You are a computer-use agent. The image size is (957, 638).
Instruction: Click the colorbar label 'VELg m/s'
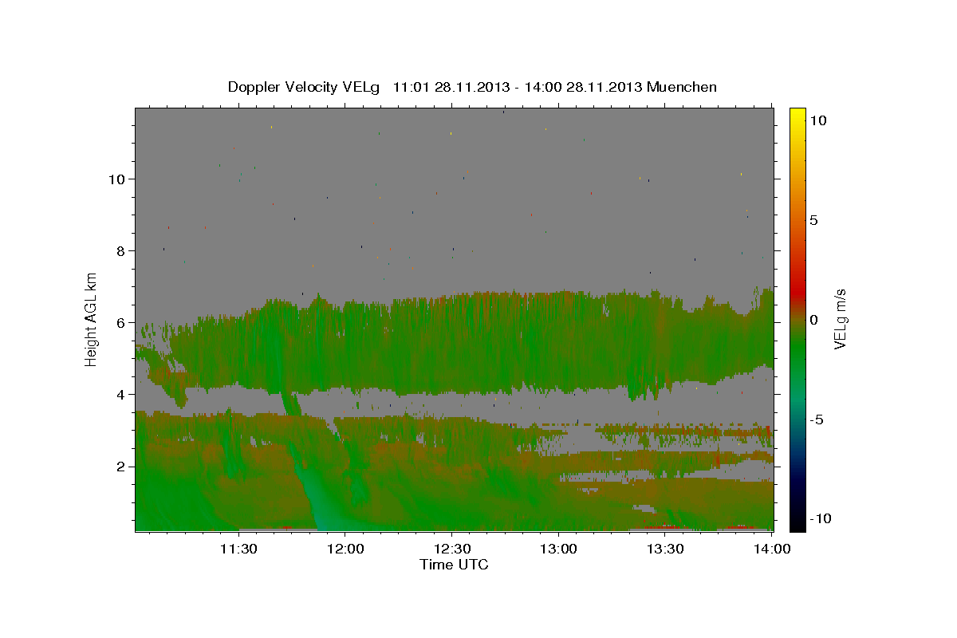coord(841,320)
